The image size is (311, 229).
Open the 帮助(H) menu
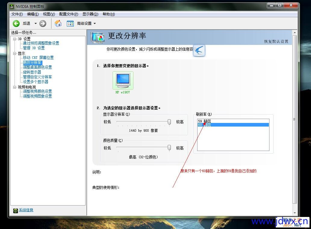(x=109, y=14)
